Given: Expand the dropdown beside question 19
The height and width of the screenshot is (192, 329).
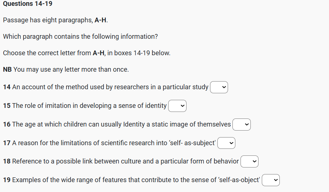Looking at the screenshot, I should pos(271,180).
